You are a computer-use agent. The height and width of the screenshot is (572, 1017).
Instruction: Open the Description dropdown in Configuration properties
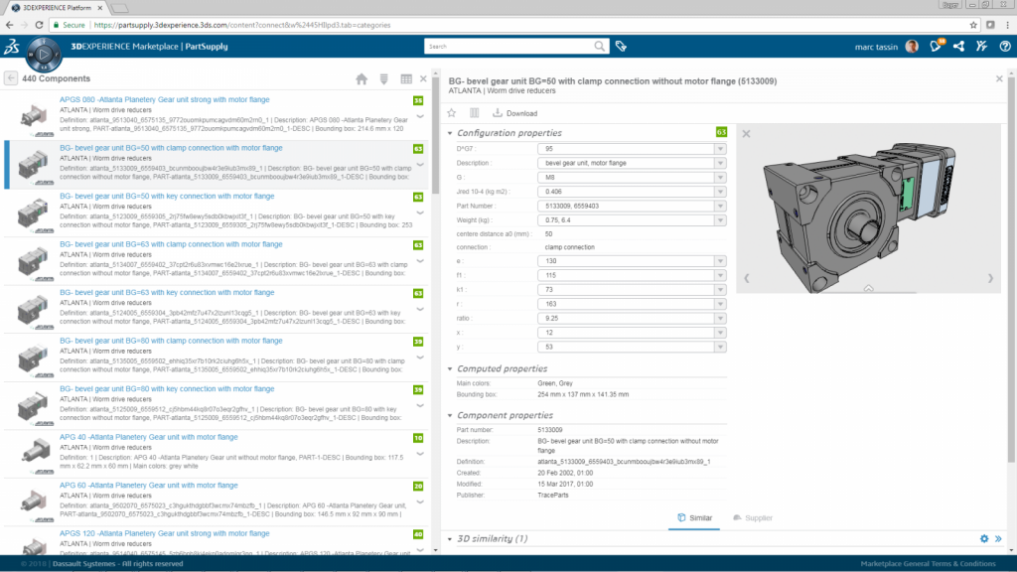point(719,162)
